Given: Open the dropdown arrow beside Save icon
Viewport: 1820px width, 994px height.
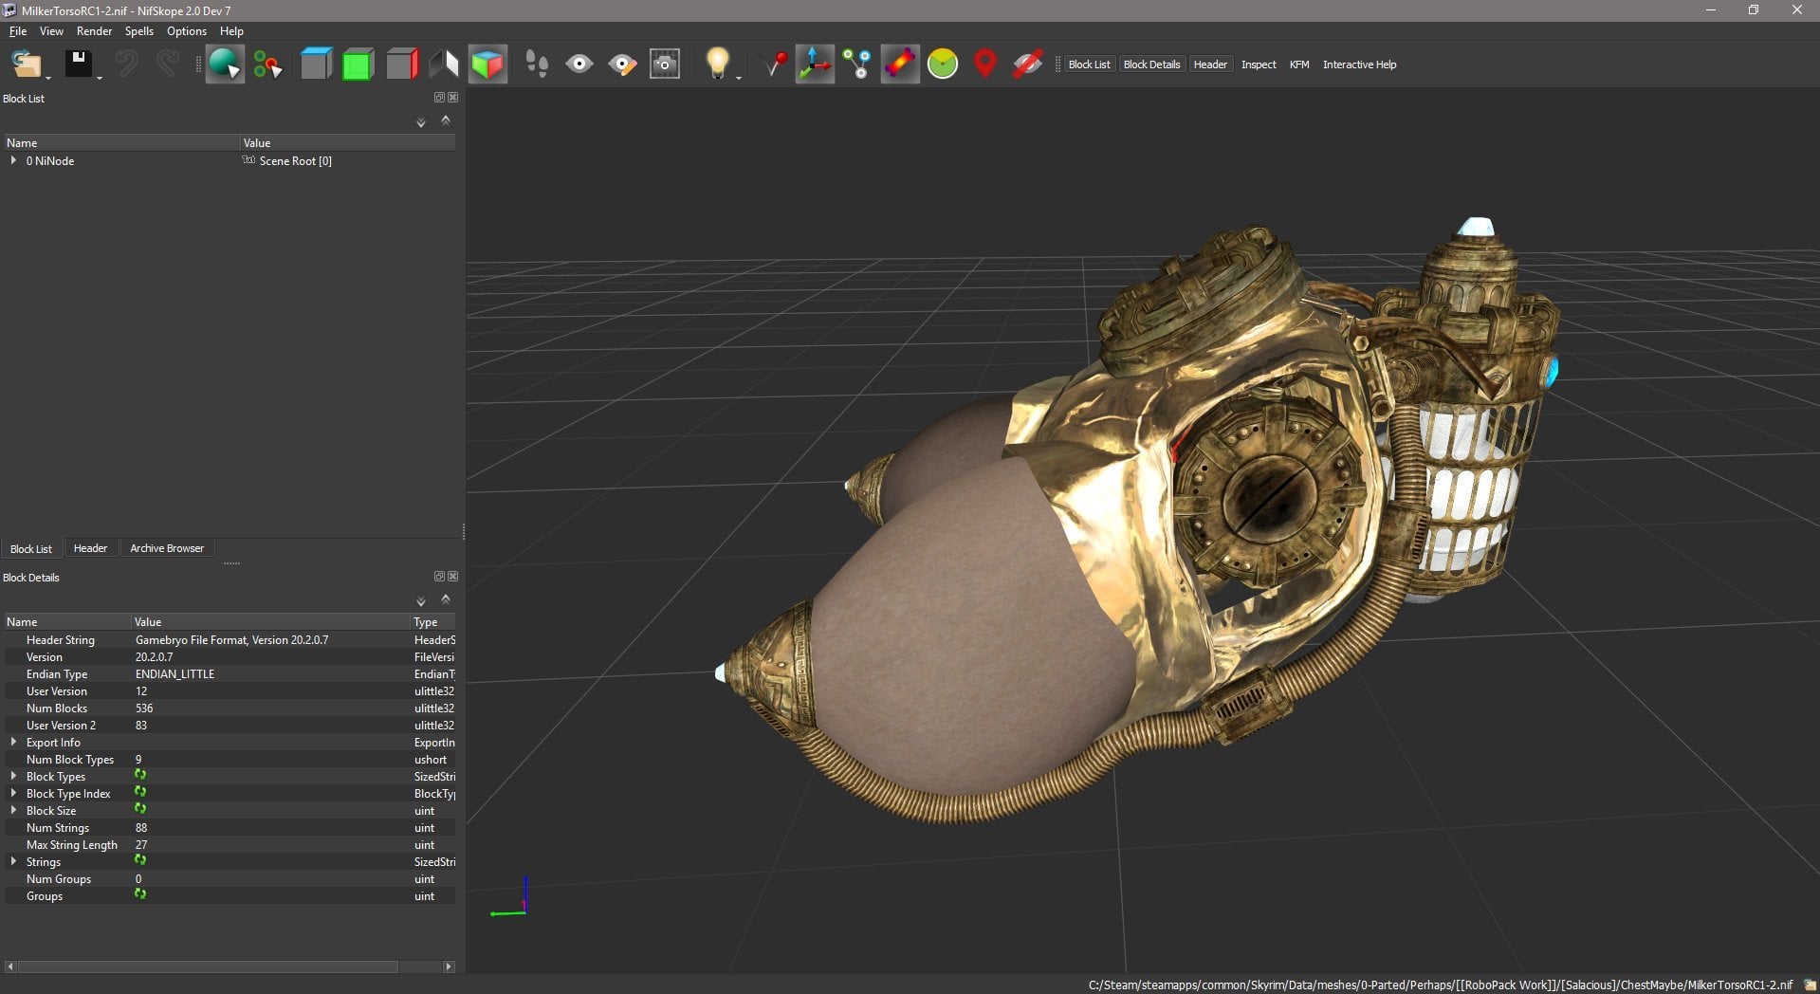Looking at the screenshot, I should tap(100, 78).
